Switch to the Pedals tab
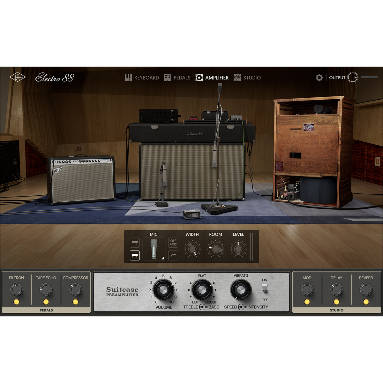 (x=177, y=78)
